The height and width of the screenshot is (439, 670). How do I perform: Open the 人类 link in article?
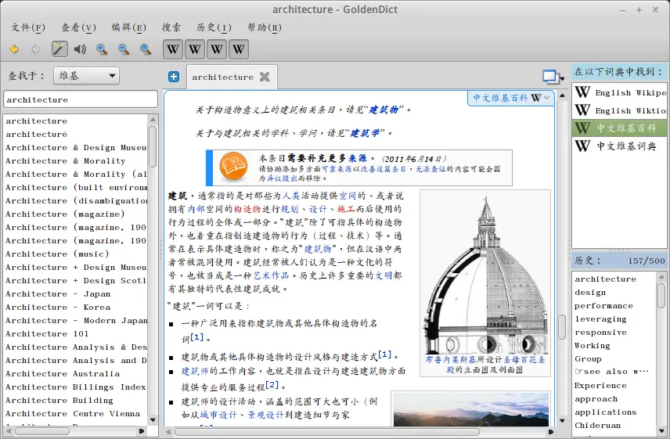tap(290, 196)
